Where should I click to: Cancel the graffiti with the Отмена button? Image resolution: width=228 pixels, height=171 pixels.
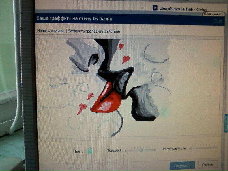coord(208,164)
